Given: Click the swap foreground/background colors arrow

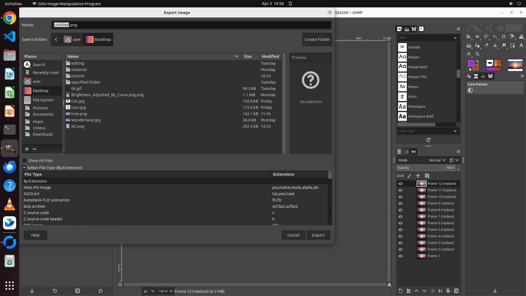Looking at the screenshot, I should click(x=477, y=62).
